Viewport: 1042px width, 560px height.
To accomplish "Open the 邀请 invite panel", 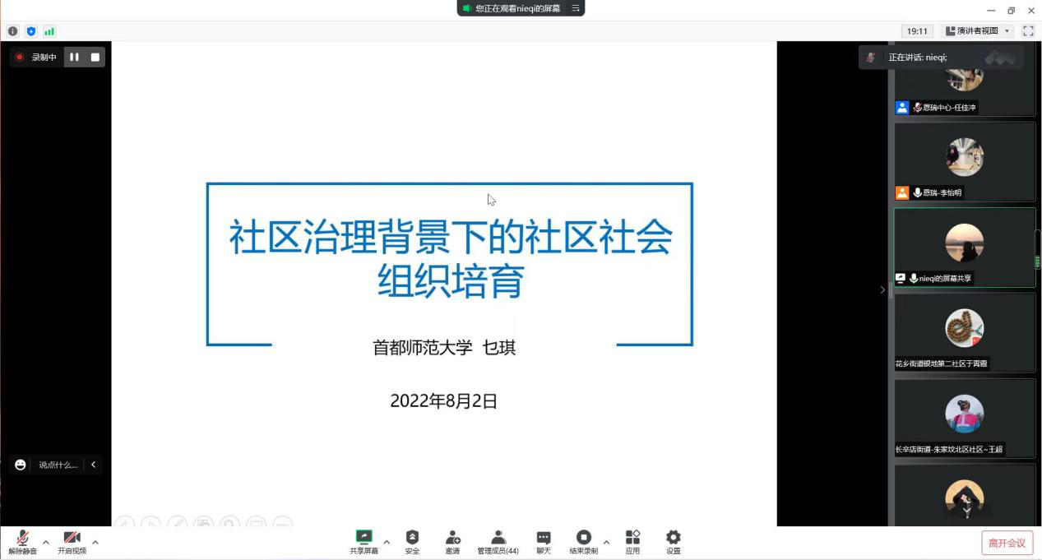I will coord(452,542).
